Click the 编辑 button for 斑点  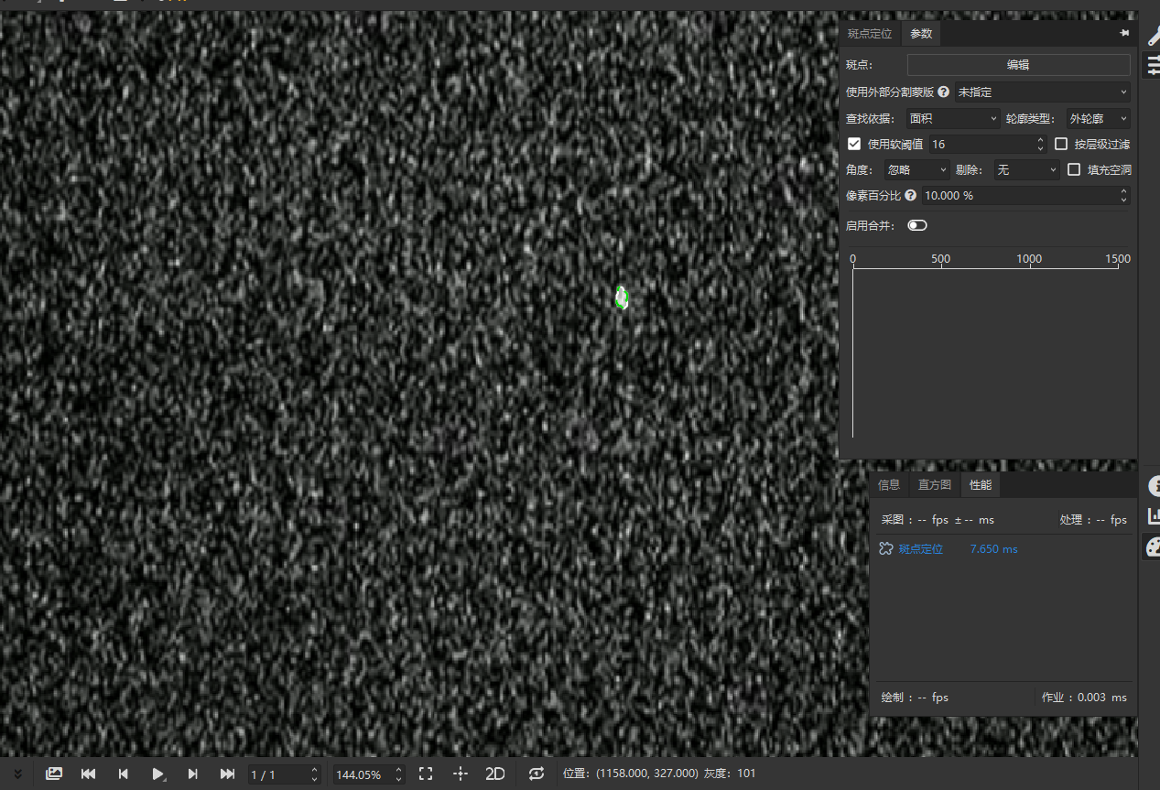tap(1018, 65)
